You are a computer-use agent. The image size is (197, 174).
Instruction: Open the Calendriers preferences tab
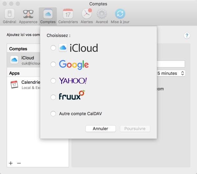click(x=68, y=16)
